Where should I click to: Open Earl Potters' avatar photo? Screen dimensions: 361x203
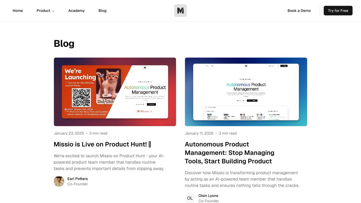click(59, 181)
